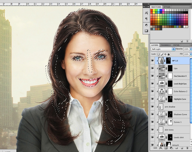The image size is (192, 152).
Task: Open the Soft Light blend mode dropdown
Action: (x=163, y=49)
